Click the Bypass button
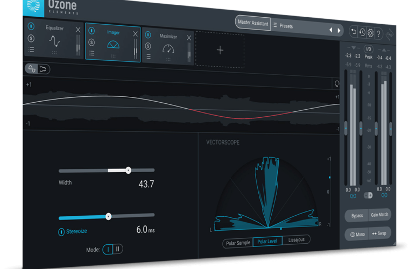Image resolution: width=409 pixels, height=269 pixels. click(357, 216)
